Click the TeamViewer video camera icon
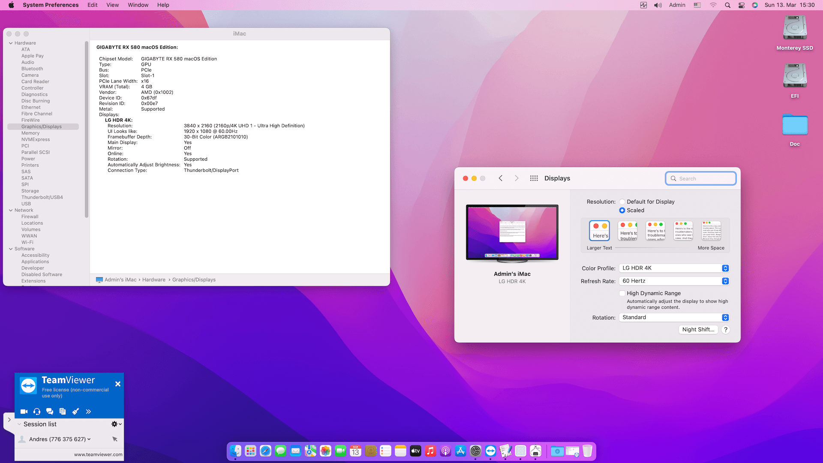Image resolution: width=823 pixels, height=463 pixels. coord(24,412)
